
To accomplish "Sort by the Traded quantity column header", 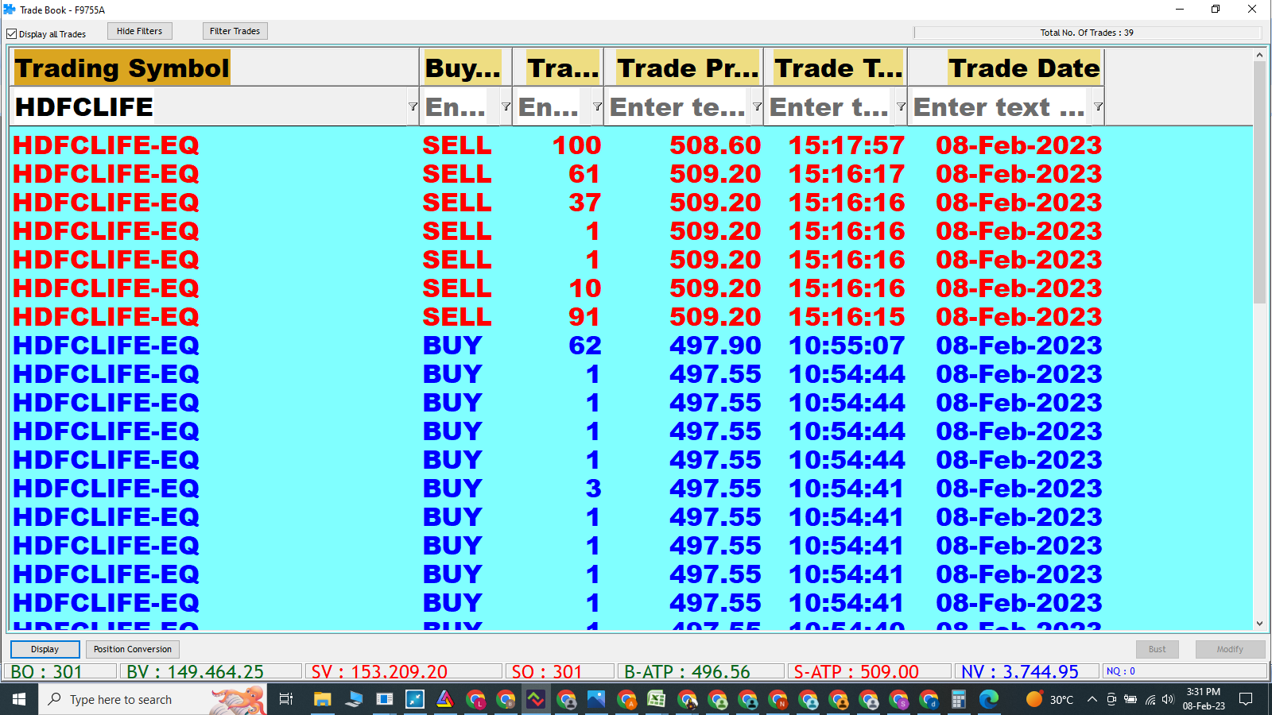I will coord(558,68).
